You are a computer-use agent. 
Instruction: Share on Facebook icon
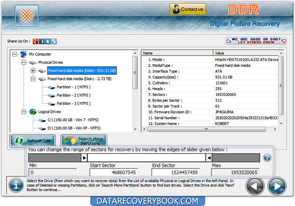(42, 41)
